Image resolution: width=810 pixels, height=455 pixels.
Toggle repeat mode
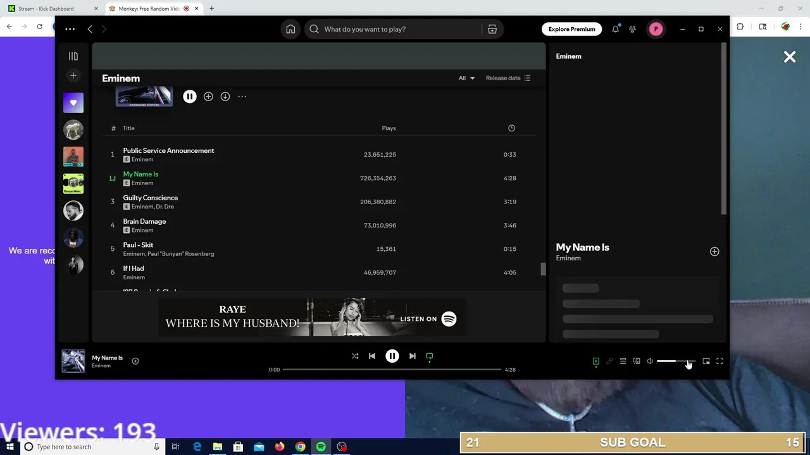pyautogui.click(x=430, y=356)
